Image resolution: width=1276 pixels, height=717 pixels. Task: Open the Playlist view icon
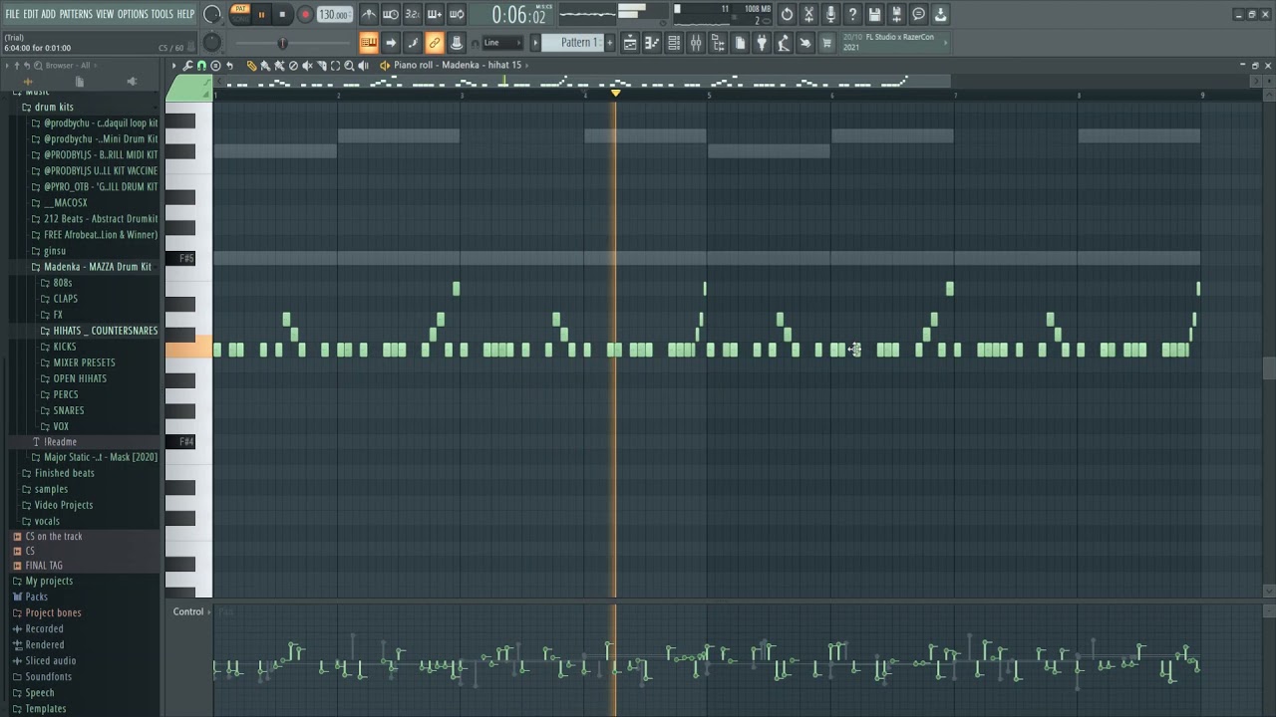pos(630,43)
